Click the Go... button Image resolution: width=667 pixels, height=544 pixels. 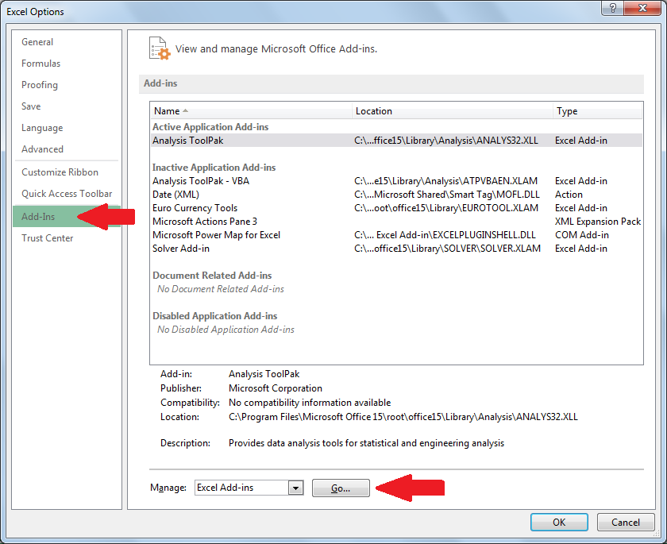(x=341, y=488)
